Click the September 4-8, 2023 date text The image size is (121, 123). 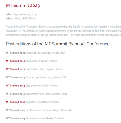(25, 14)
